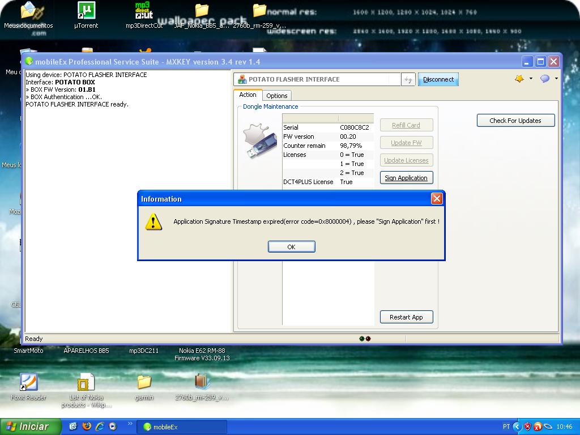Image resolution: width=580 pixels, height=435 pixels.
Task: Click the taskbar clock showing 10:46
Action: click(565, 427)
